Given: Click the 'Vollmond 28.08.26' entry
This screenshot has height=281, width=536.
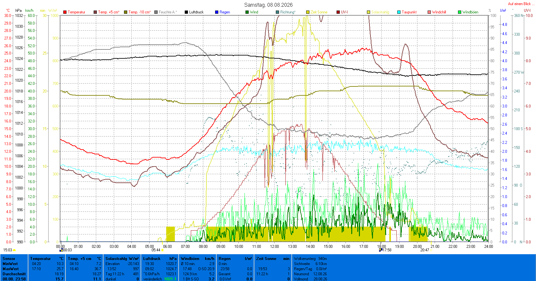Looking at the screenshot, I should click(x=310, y=279).
